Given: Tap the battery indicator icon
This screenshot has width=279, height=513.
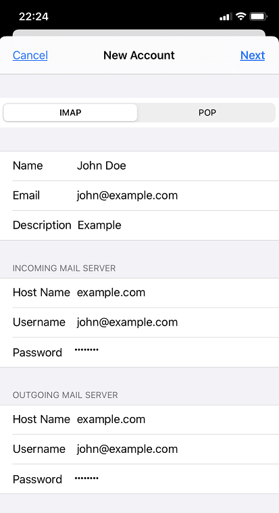Looking at the screenshot, I should pyautogui.click(x=258, y=16).
